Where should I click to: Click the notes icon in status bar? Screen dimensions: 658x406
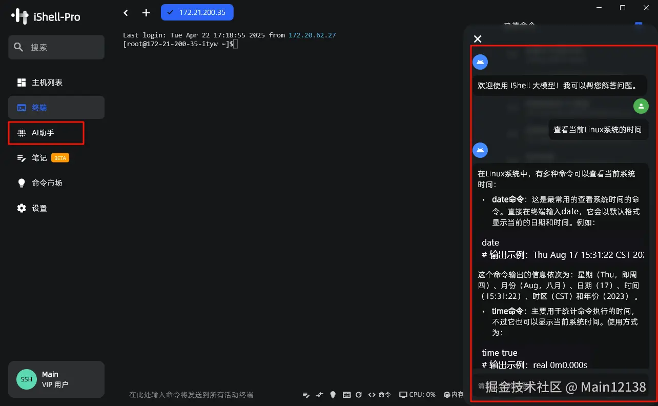point(306,395)
